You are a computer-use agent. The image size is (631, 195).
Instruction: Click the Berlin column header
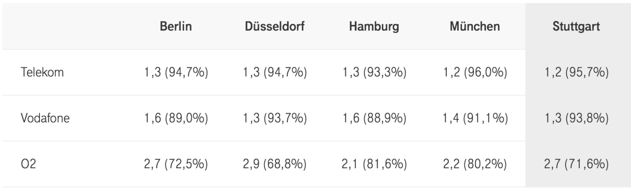point(176,26)
